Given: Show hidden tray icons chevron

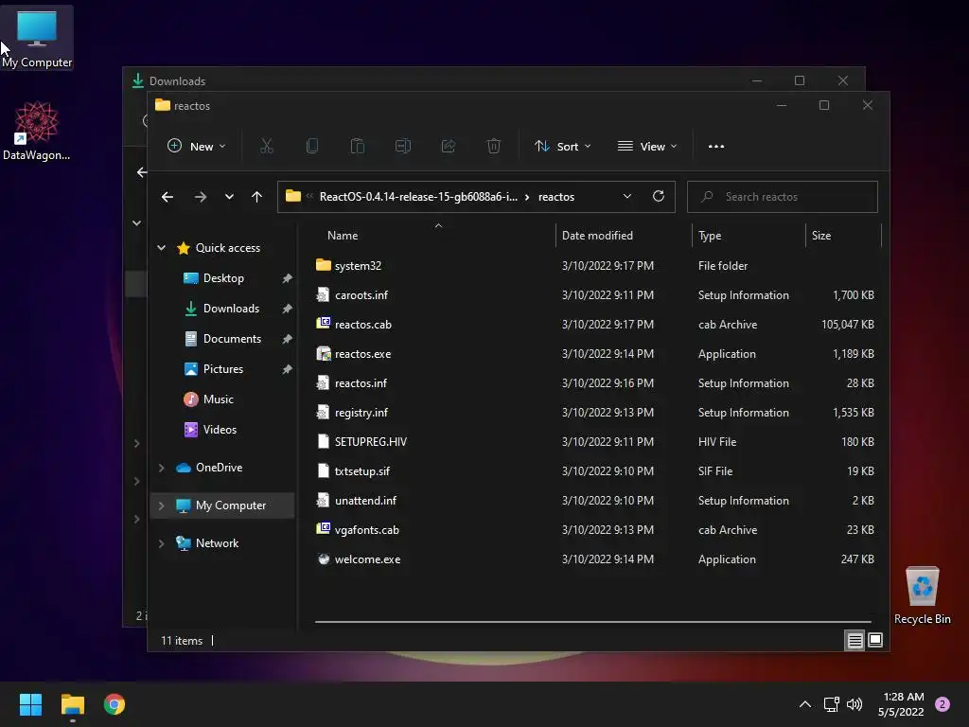Looking at the screenshot, I should pos(804,704).
